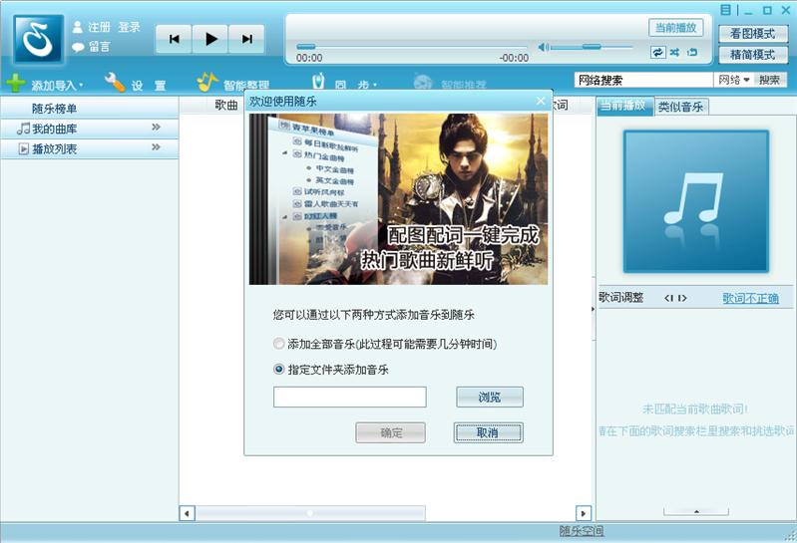
Task: Toggle the repeat loop icon
Action: point(657,52)
